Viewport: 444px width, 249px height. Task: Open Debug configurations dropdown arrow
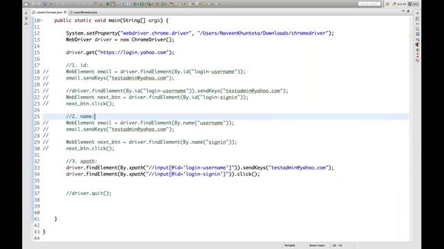(137, 4)
